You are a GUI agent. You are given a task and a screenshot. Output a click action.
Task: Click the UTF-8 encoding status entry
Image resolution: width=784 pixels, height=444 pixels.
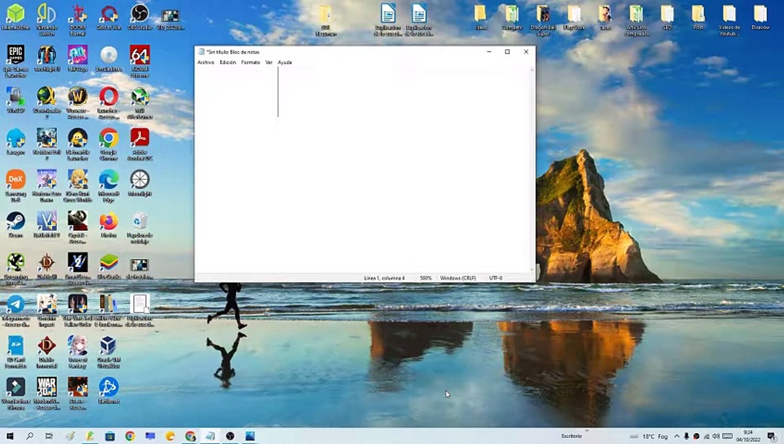pos(496,278)
